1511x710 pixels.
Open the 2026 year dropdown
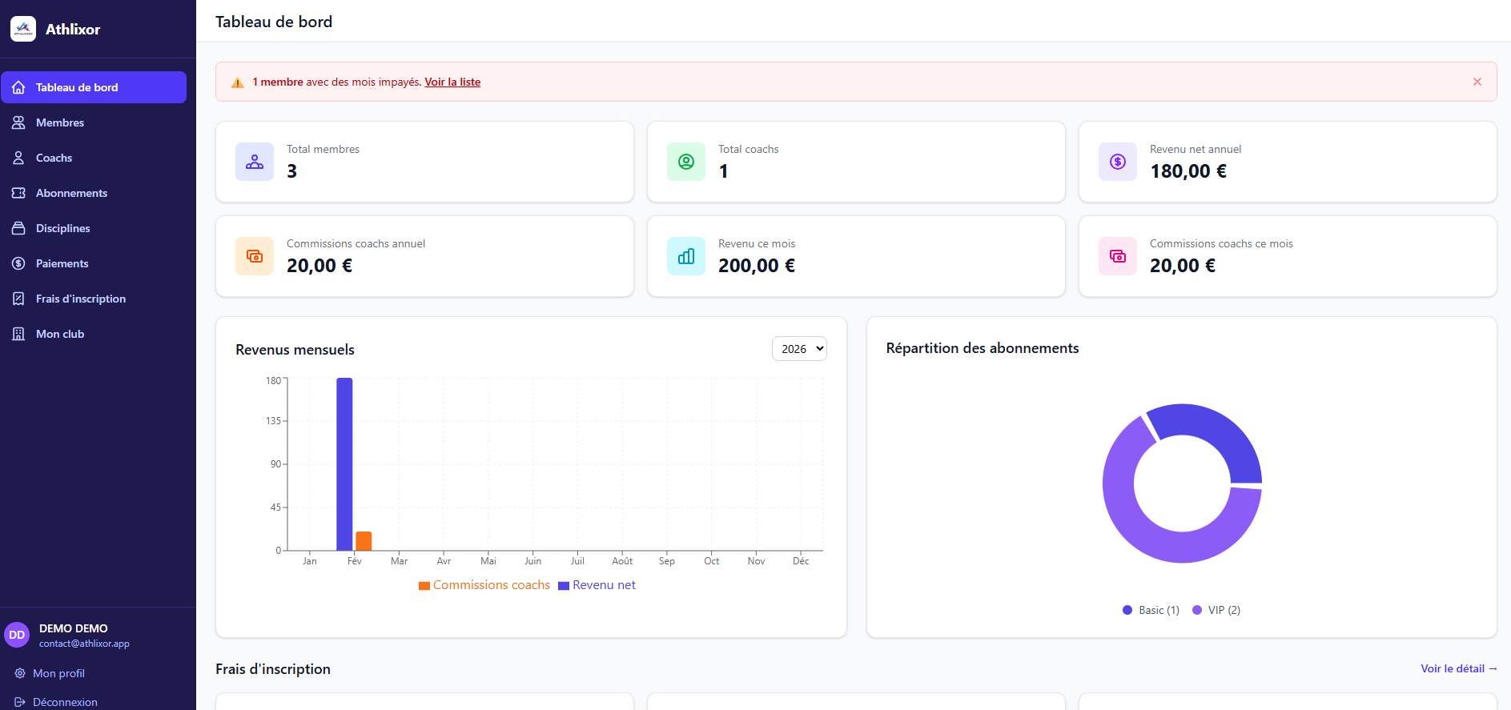pyautogui.click(x=799, y=349)
